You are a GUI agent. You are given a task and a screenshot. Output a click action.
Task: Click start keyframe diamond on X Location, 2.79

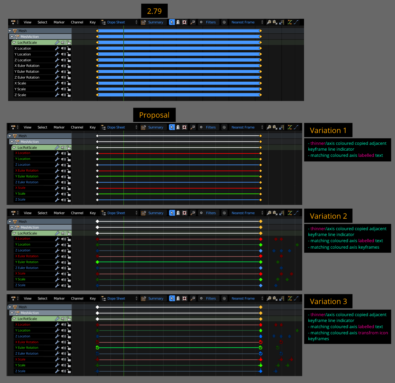97,48
